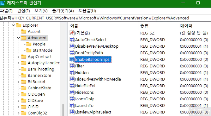
Task: Collapse the Explorer tree node
Action: [x=13, y=25]
